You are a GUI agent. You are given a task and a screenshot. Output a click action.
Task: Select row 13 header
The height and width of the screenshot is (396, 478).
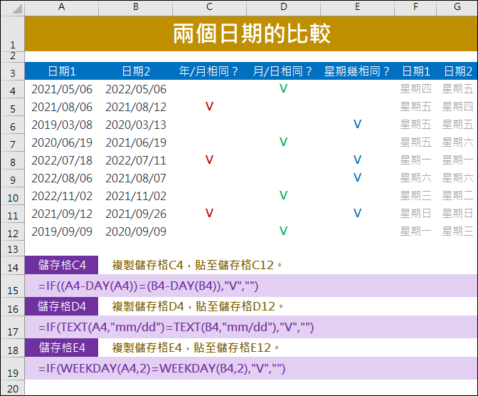13,249
